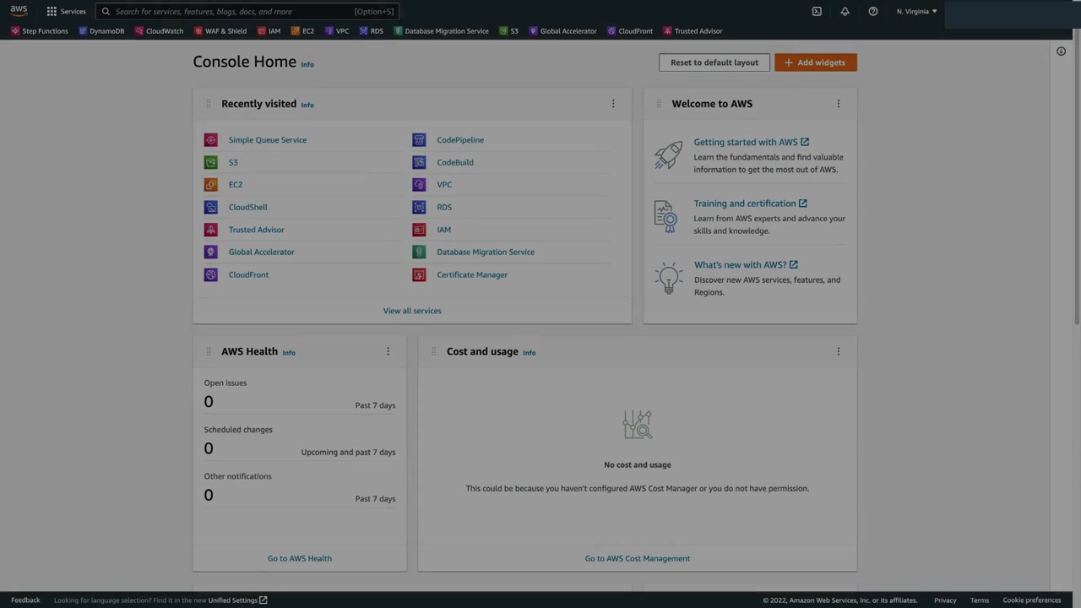Open Cookie preferences in footer

pyautogui.click(x=1032, y=600)
